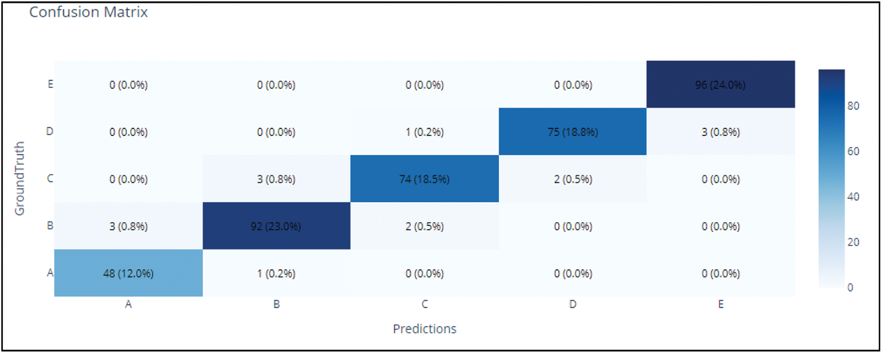The width and height of the screenshot is (882, 353).
Task: Click the Confusion Matrix title
Action: coord(88,12)
